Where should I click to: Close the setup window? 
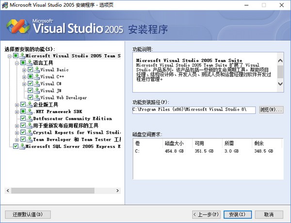(x=281, y=5)
